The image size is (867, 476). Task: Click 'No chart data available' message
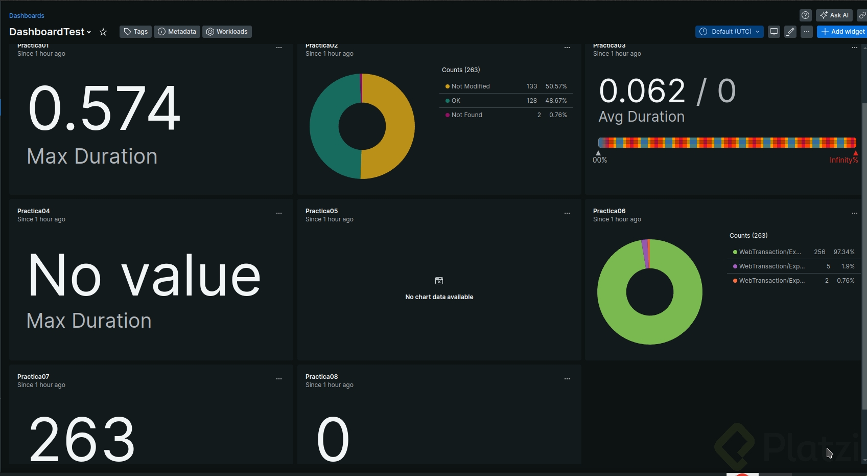(x=439, y=297)
